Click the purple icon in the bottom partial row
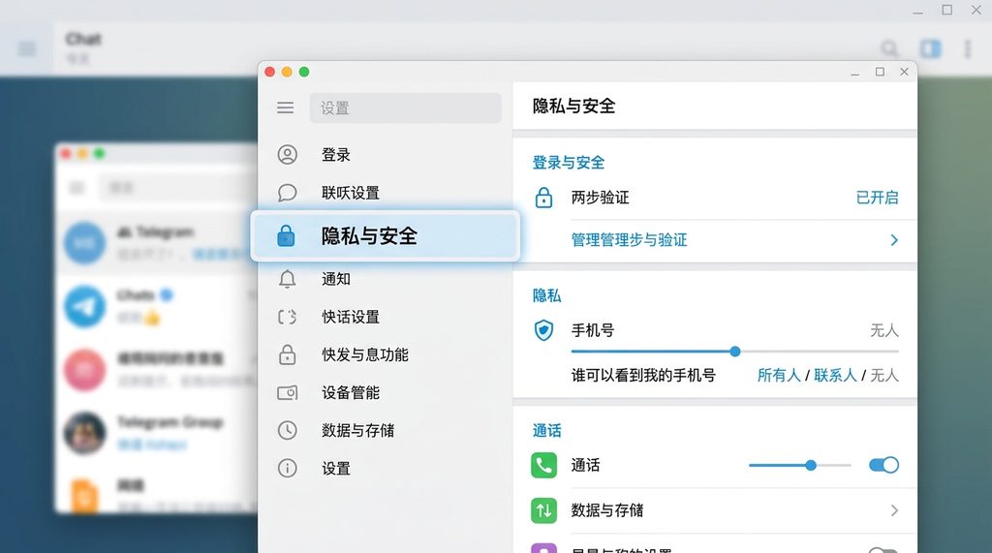Screen dimensions: 992x553 tap(543, 548)
